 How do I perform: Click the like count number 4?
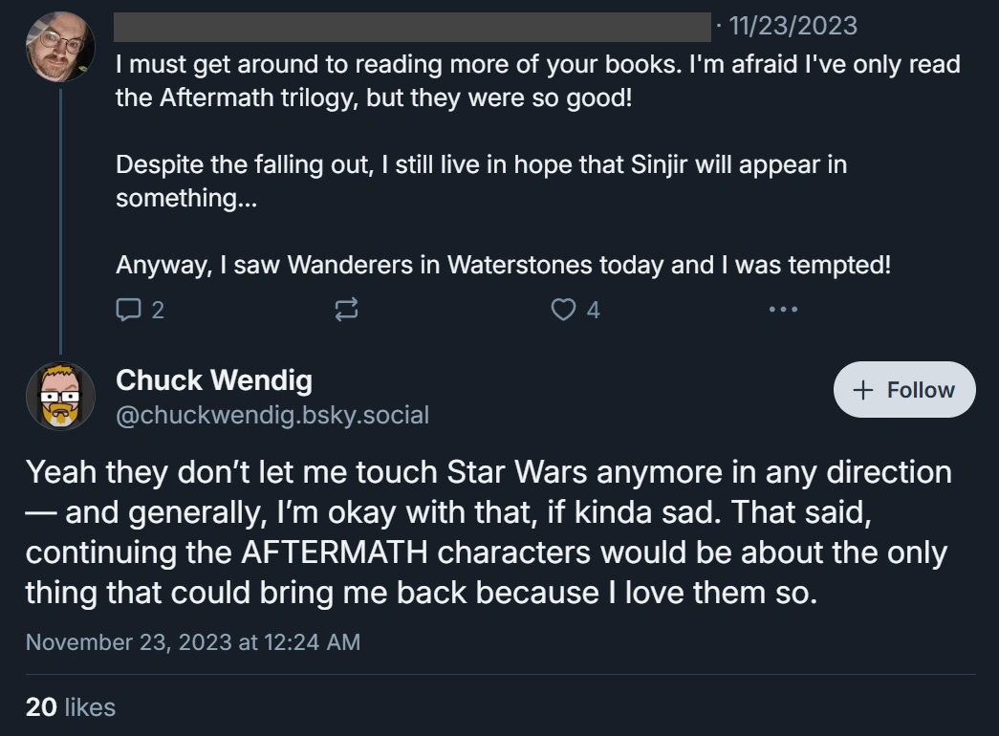(x=593, y=310)
